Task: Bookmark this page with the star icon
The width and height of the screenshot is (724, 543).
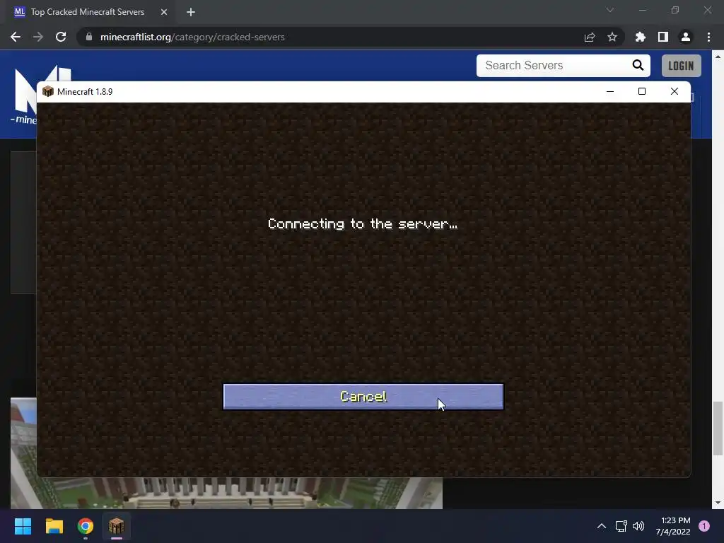Action: pos(612,37)
